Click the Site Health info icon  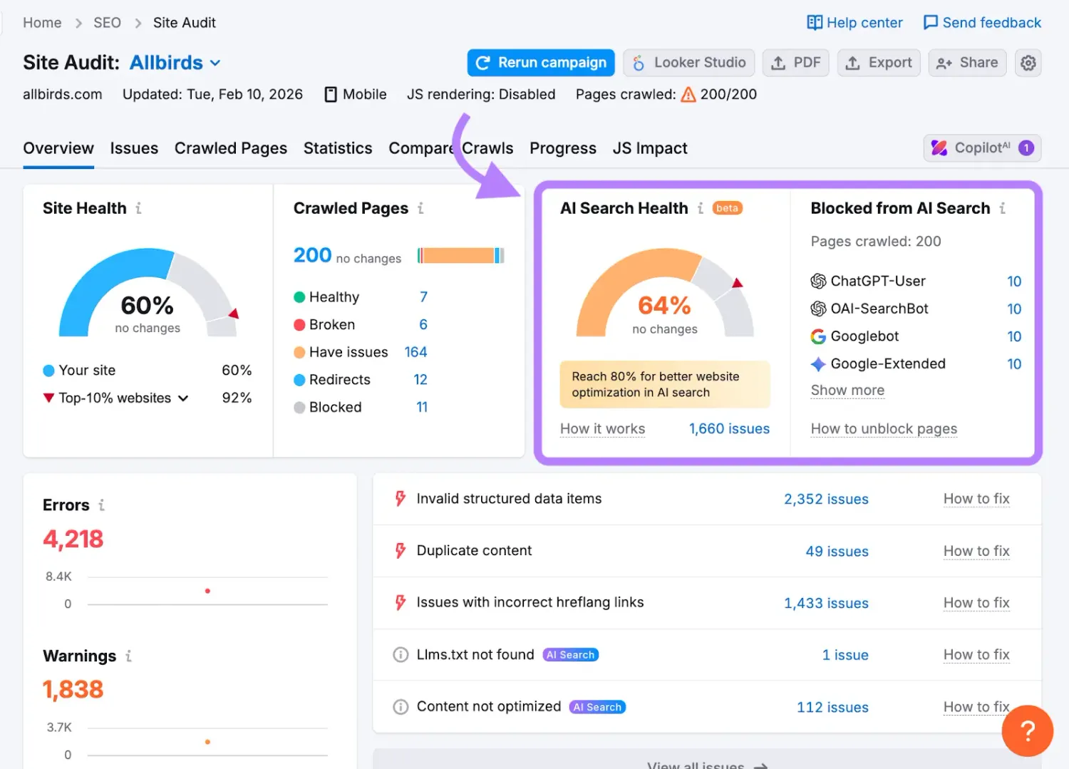click(140, 209)
